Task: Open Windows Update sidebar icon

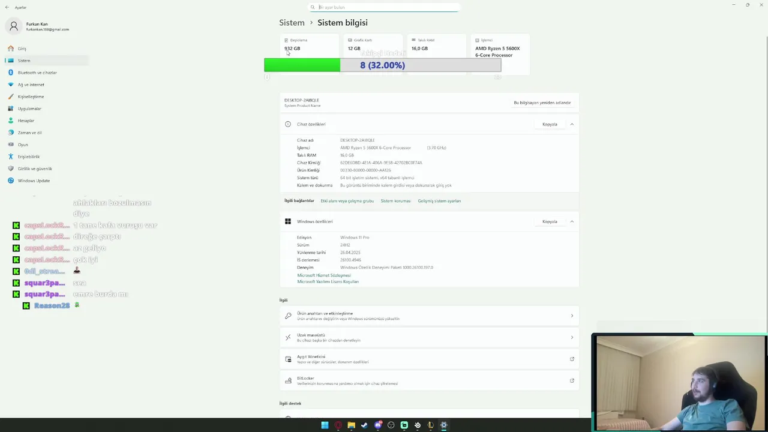Action: click(11, 181)
